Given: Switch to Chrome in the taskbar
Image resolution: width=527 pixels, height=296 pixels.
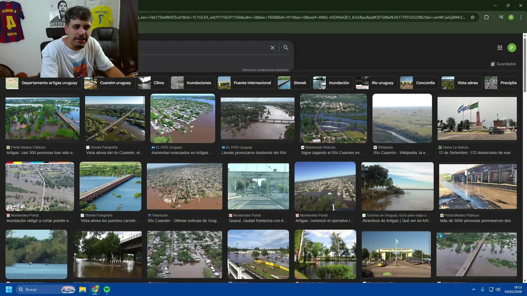Looking at the screenshot, I should coord(95,289).
